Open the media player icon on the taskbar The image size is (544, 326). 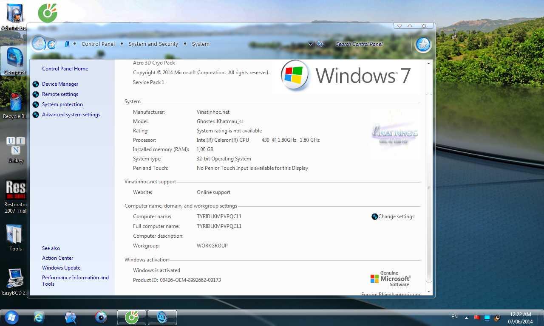pyautogui.click(x=101, y=317)
